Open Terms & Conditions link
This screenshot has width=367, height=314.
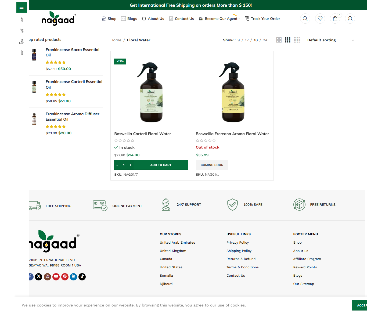point(243,267)
